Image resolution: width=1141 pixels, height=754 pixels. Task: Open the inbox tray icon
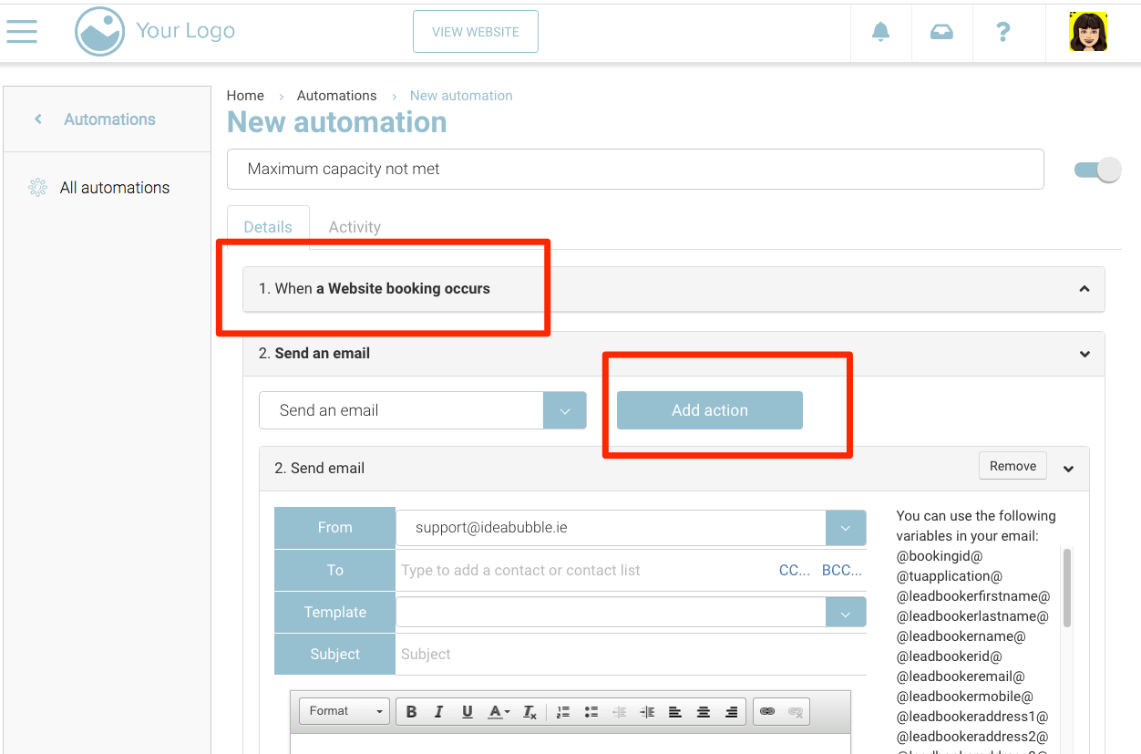[x=941, y=32]
